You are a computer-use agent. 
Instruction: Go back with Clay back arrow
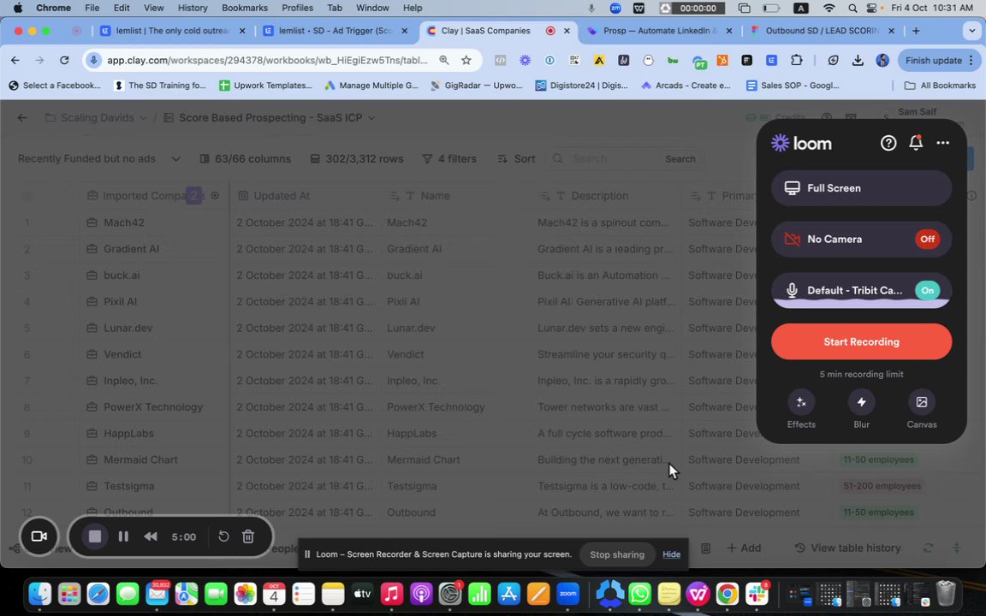tap(22, 117)
